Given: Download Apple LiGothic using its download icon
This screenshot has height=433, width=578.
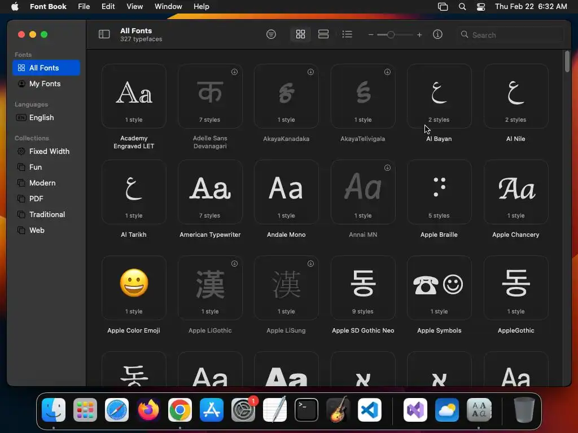Looking at the screenshot, I should (x=234, y=264).
